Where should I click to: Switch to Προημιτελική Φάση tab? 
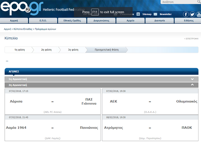pos(107,50)
